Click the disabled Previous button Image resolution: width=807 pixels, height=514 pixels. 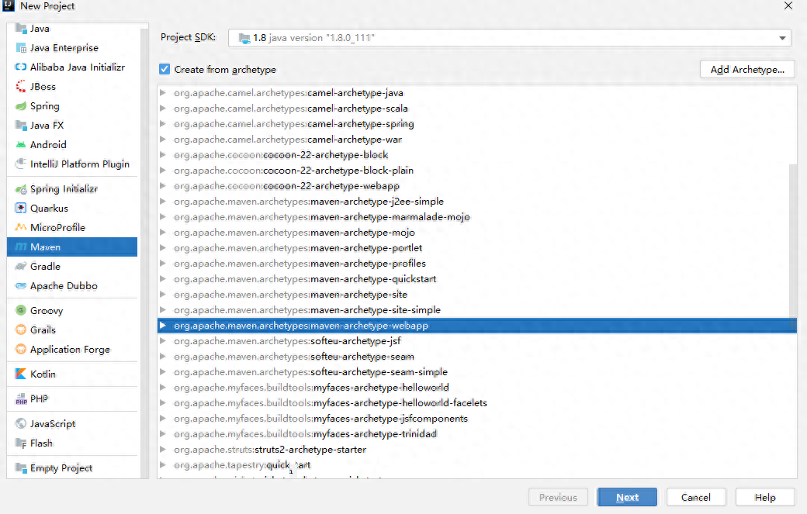[558, 497]
